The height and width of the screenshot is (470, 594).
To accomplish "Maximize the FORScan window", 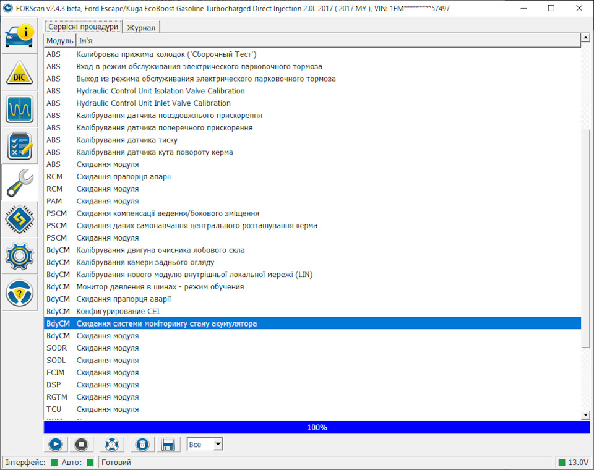I will point(551,8).
